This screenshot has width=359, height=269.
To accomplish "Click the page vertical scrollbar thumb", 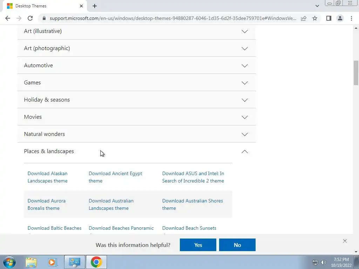I will 356,73.
